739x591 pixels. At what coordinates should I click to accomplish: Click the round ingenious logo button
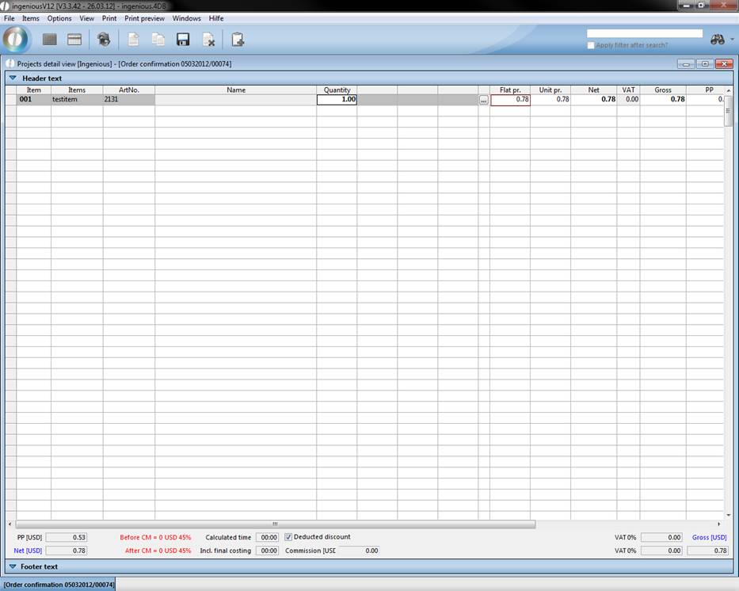tap(16, 39)
